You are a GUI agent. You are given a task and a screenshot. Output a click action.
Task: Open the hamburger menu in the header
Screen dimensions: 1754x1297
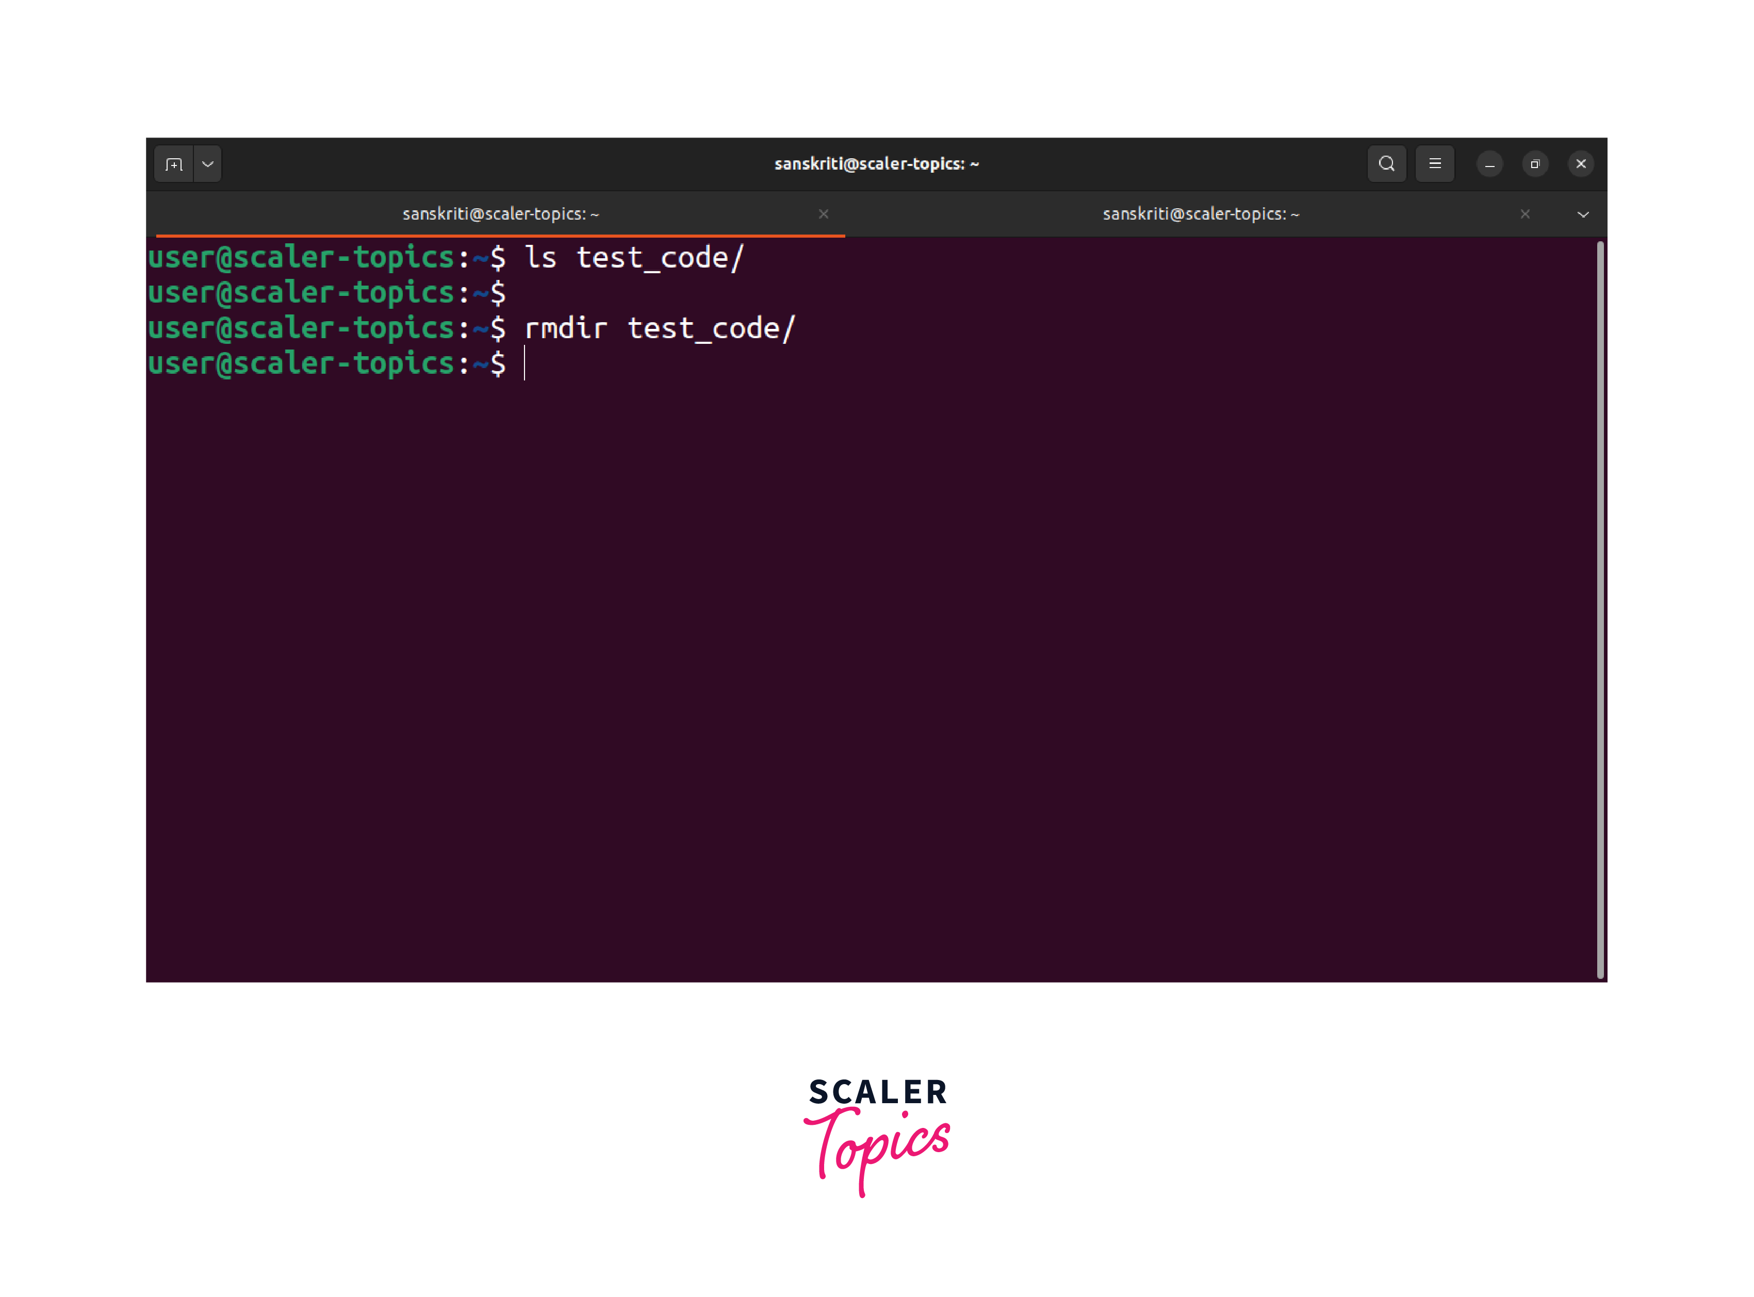click(x=1434, y=164)
